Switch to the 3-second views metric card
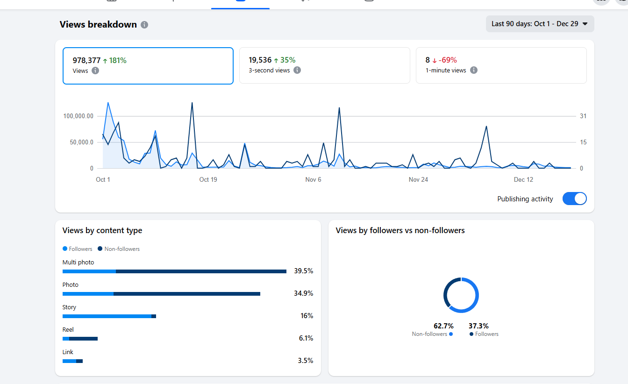This screenshot has height=384, width=628. click(324, 65)
